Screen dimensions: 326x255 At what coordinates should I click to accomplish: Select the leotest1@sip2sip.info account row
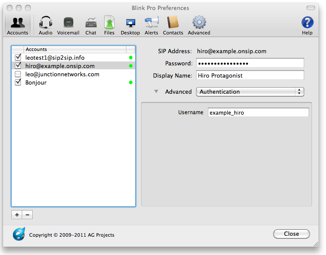(x=73, y=58)
